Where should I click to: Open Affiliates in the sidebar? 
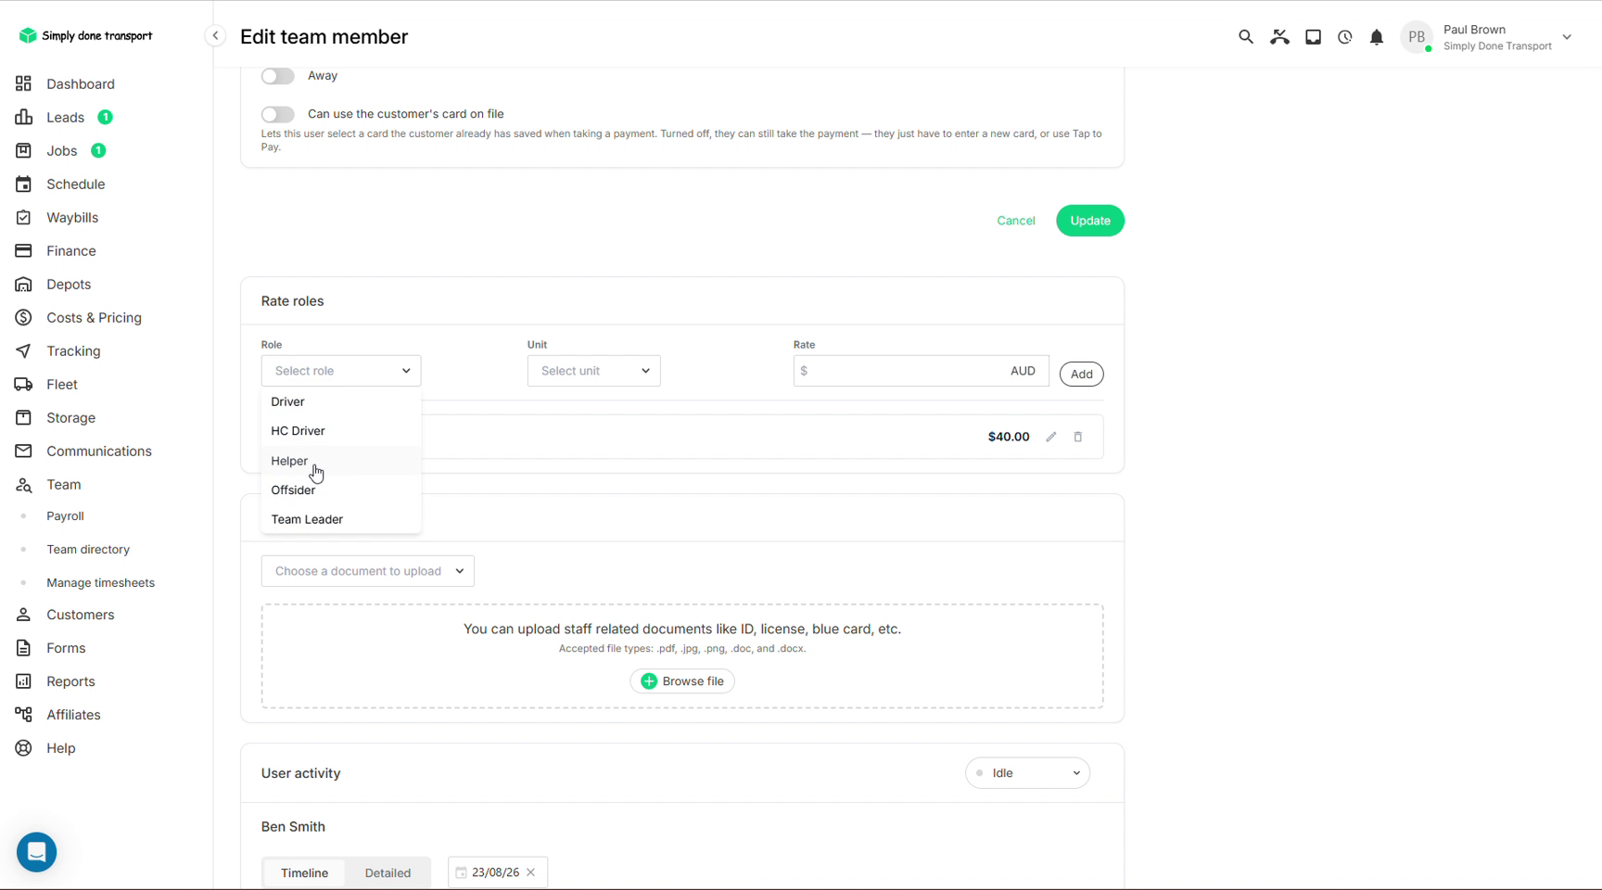pos(73,715)
